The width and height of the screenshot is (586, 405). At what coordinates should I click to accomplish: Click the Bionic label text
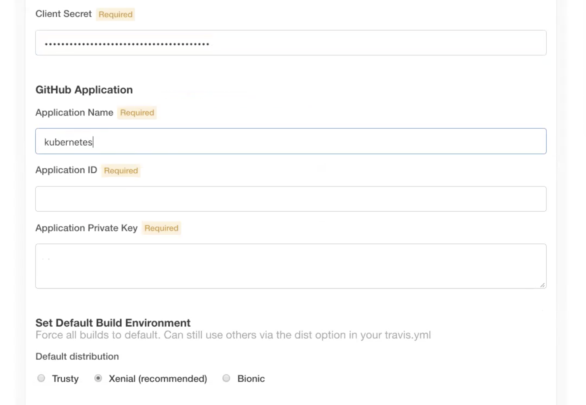pyautogui.click(x=251, y=379)
